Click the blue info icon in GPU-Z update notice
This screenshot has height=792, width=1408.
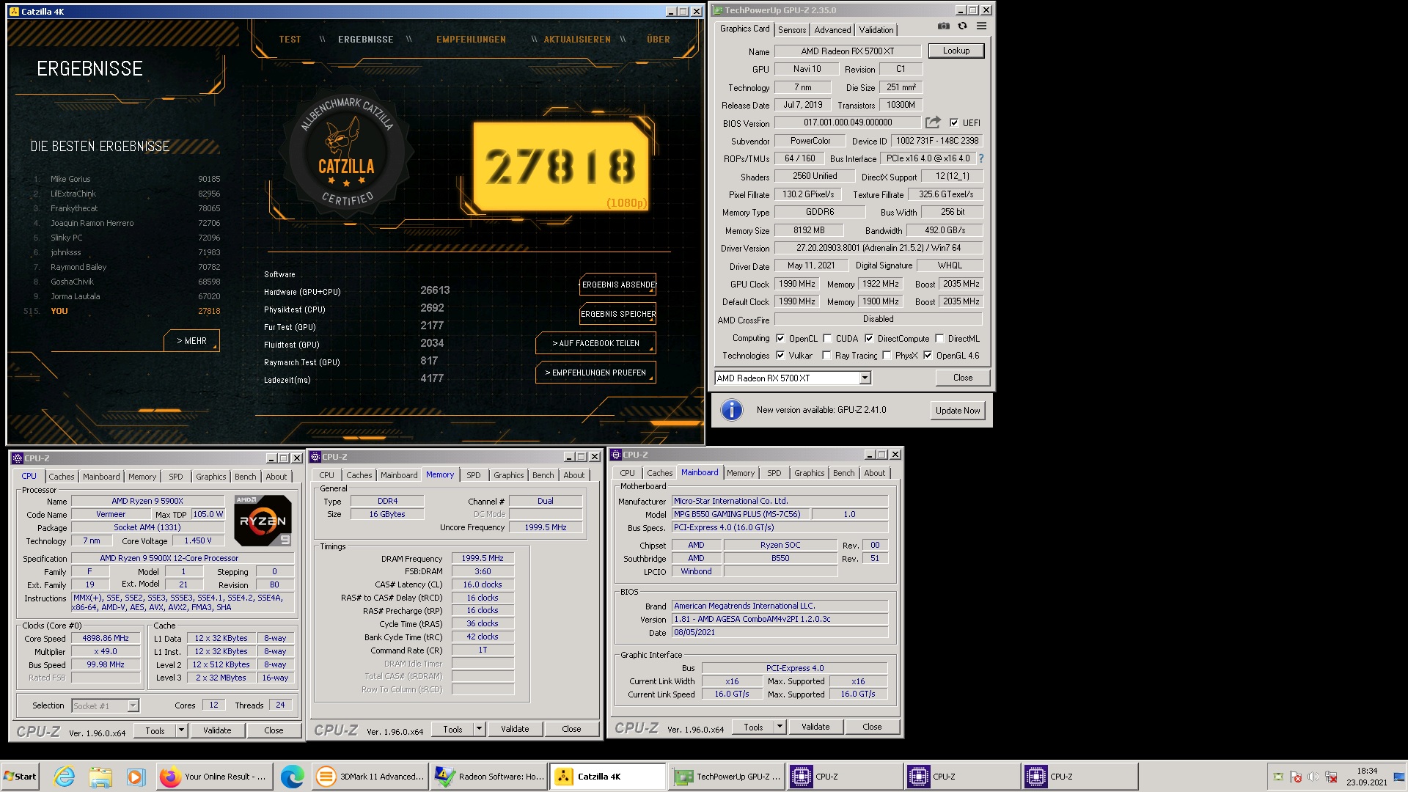(x=731, y=410)
